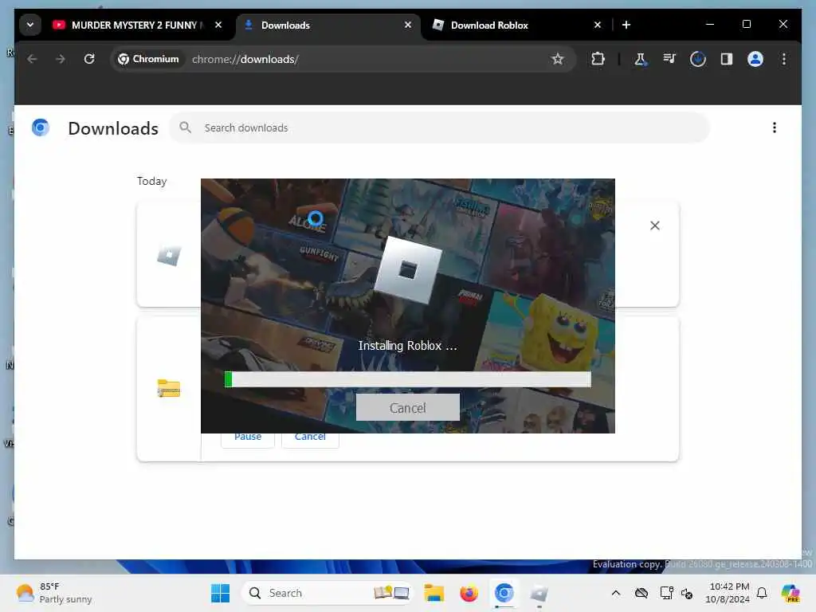The height and width of the screenshot is (612, 816).
Task: Go back to previous page
Action: 32,59
